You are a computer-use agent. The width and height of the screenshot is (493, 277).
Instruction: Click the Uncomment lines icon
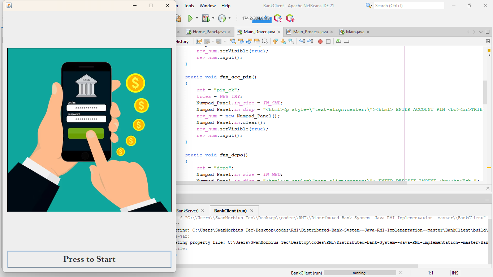click(347, 42)
